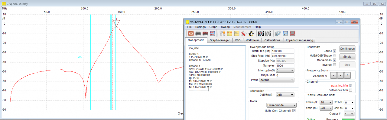The width and height of the screenshot is (387, 120).
Task: Toggle the Markerlines checkbox
Action: click(x=334, y=60)
